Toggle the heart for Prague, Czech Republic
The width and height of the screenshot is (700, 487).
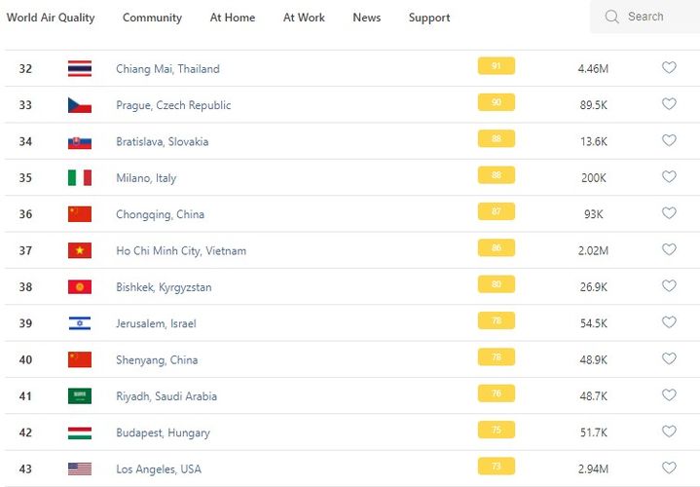(669, 104)
